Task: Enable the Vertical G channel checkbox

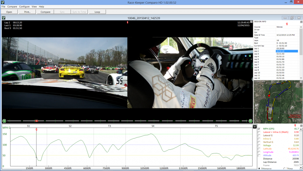Action: pos(259,142)
